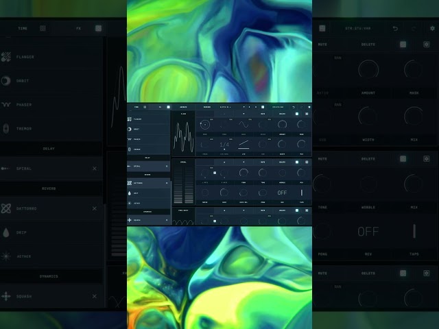Click redo arrow in center plugin top bar
The width and height of the screenshot is (439, 329).
tap(302, 107)
